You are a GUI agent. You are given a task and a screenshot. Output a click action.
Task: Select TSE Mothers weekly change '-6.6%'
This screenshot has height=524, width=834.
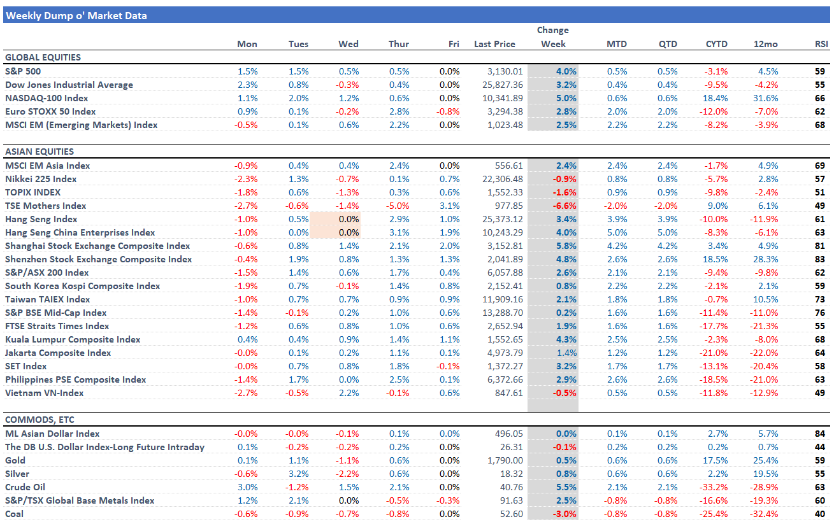tap(564, 206)
